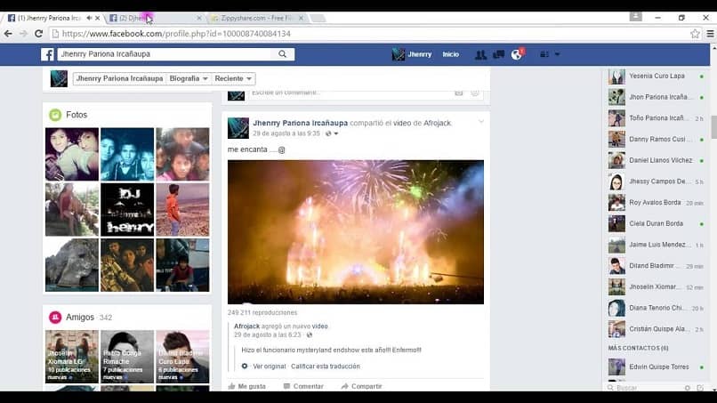717x403 pixels.
Task: Click the Compartir arrow icon
Action: (x=345, y=386)
